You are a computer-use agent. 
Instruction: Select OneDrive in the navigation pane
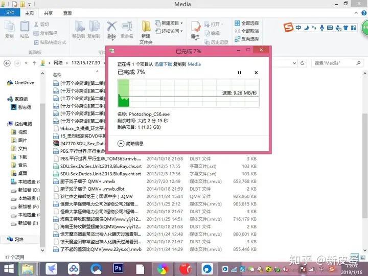point(20,83)
